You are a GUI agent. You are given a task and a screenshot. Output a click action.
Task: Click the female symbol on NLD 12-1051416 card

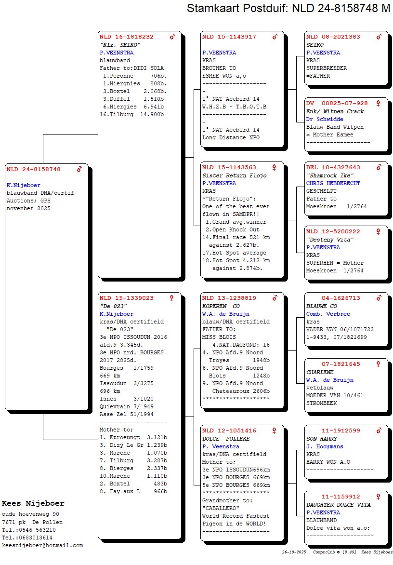coord(275,431)
